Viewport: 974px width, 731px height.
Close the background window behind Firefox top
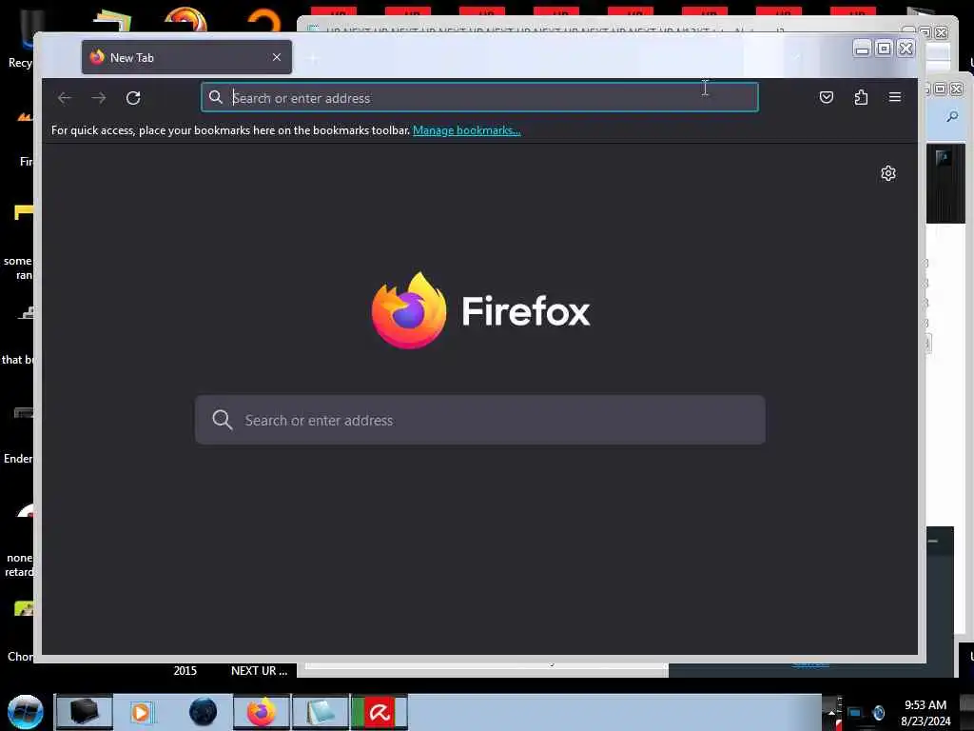[x=942, y=32]
